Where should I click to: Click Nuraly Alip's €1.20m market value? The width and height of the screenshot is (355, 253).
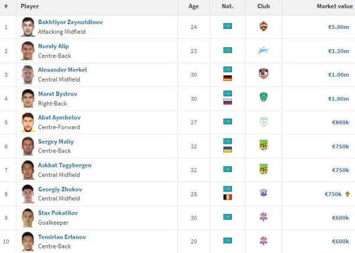coord(338,50)
